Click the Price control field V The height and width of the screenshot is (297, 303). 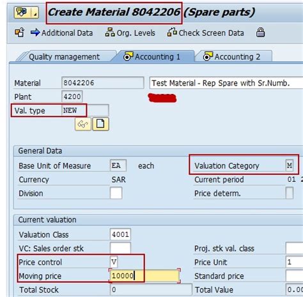pyautogui.click(x=114, y=262)
